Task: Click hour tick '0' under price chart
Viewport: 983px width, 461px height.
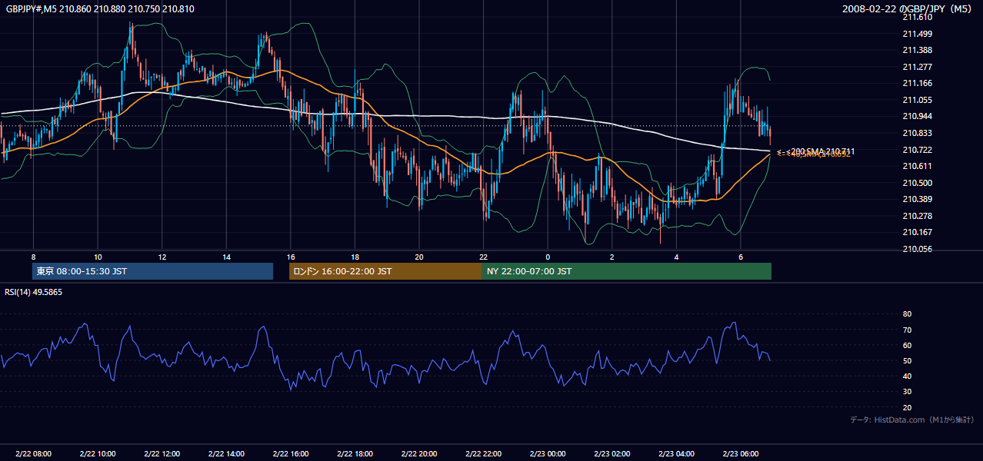Action: coord(548,257)
